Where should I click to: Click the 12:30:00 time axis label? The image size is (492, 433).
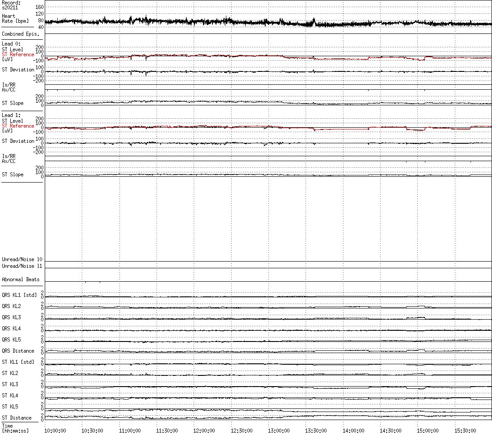(x=242, y=430)
